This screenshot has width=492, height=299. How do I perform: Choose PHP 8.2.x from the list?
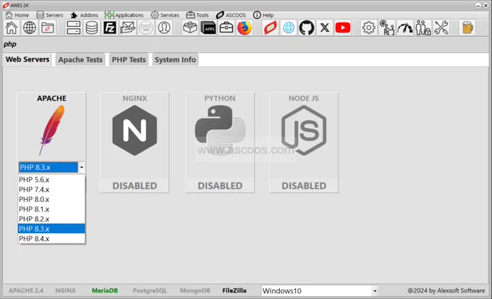[x=51, y=219]
